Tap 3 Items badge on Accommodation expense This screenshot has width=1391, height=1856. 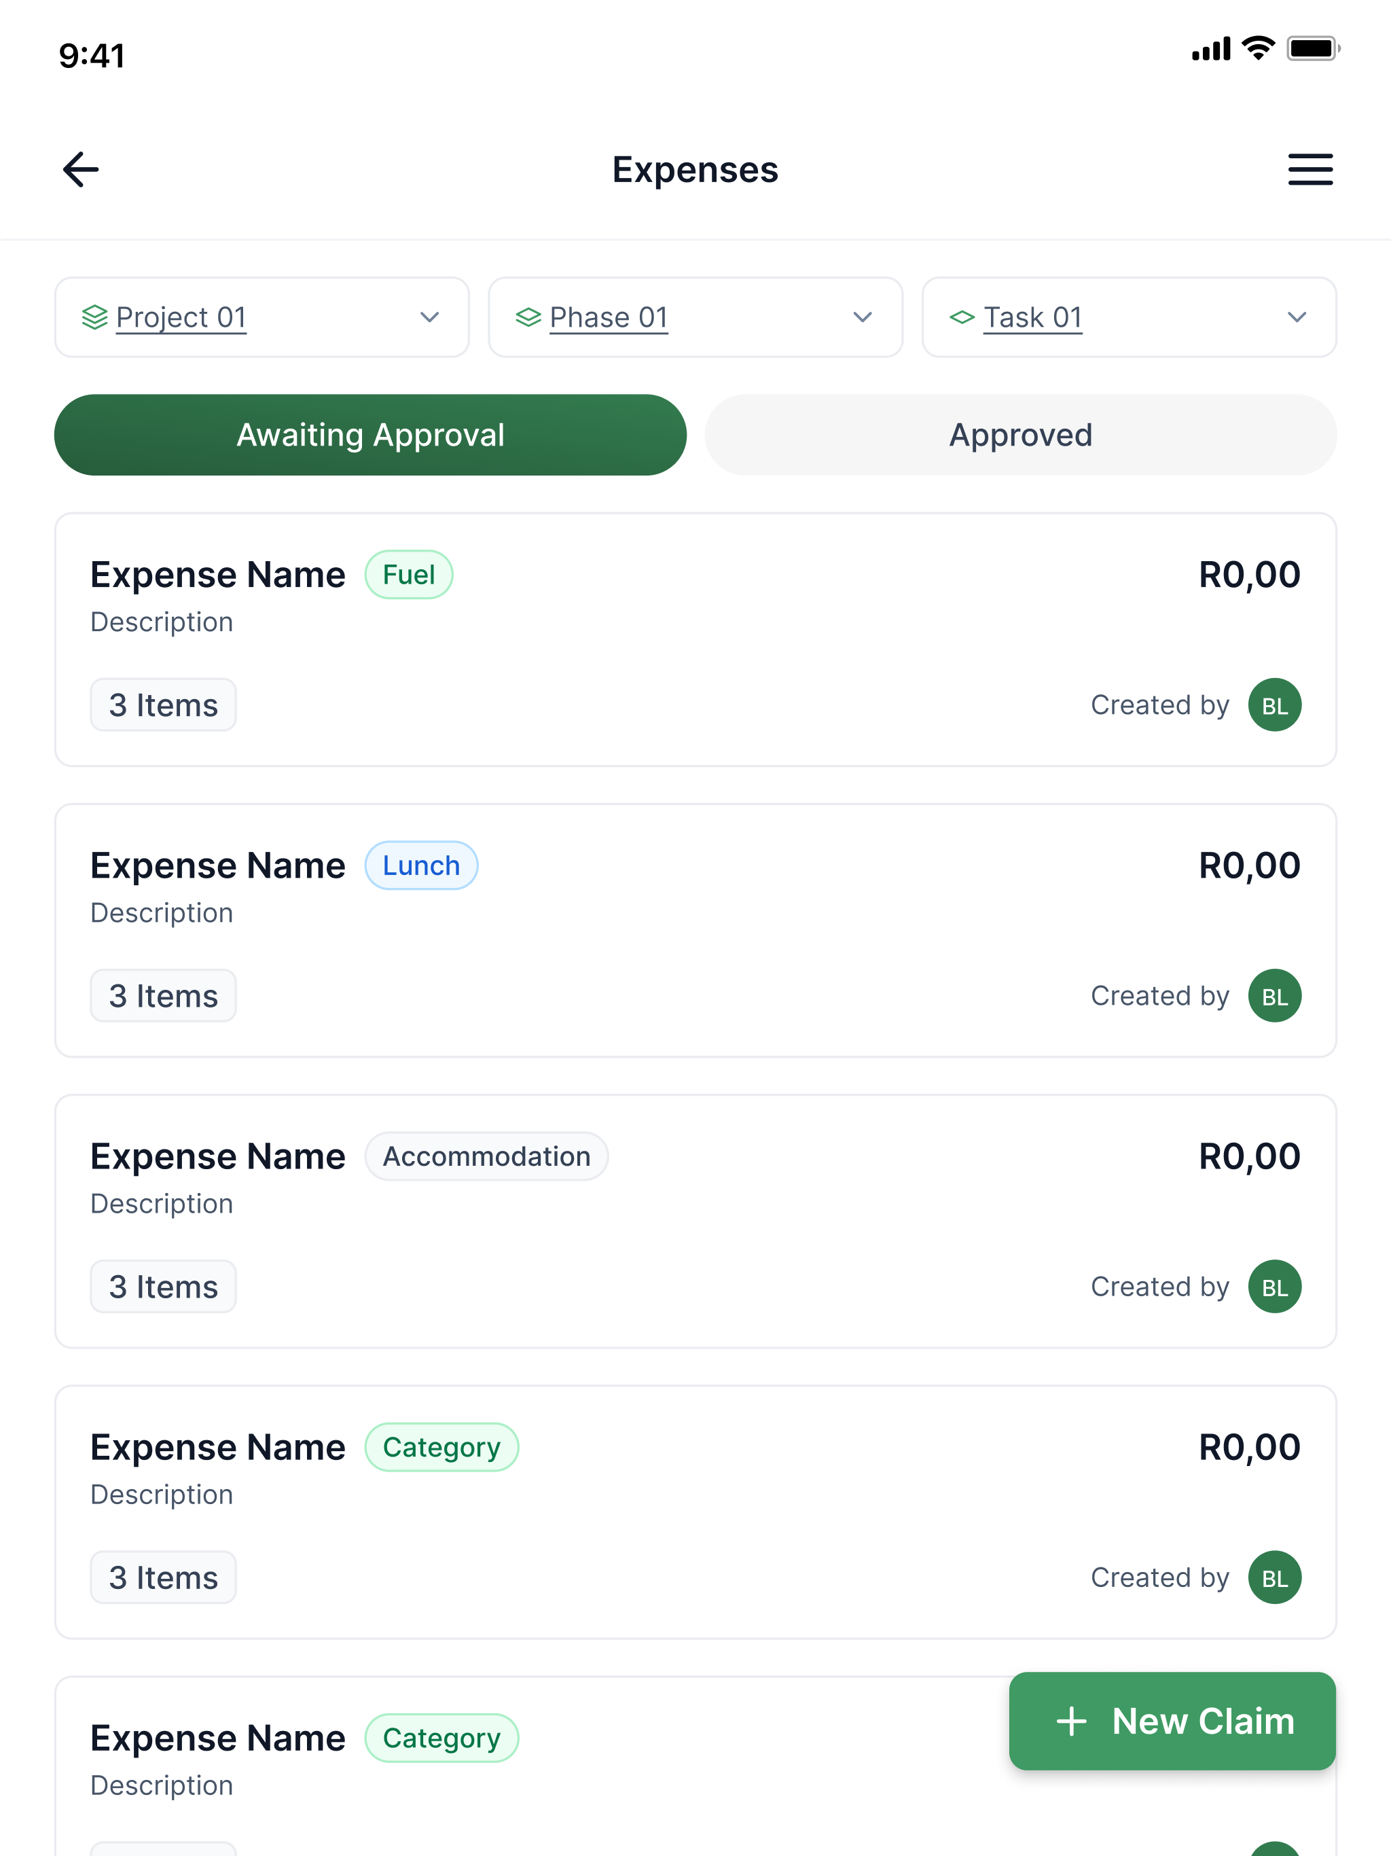163,1286
